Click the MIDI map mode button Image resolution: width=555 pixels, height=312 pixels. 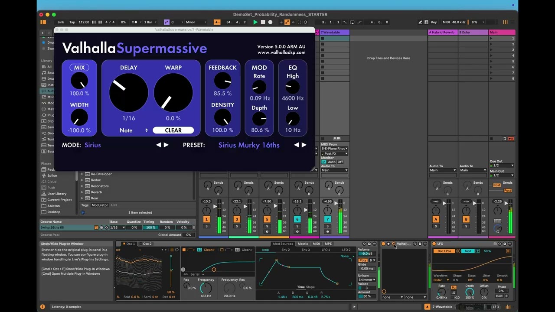(x=446, y=22)
